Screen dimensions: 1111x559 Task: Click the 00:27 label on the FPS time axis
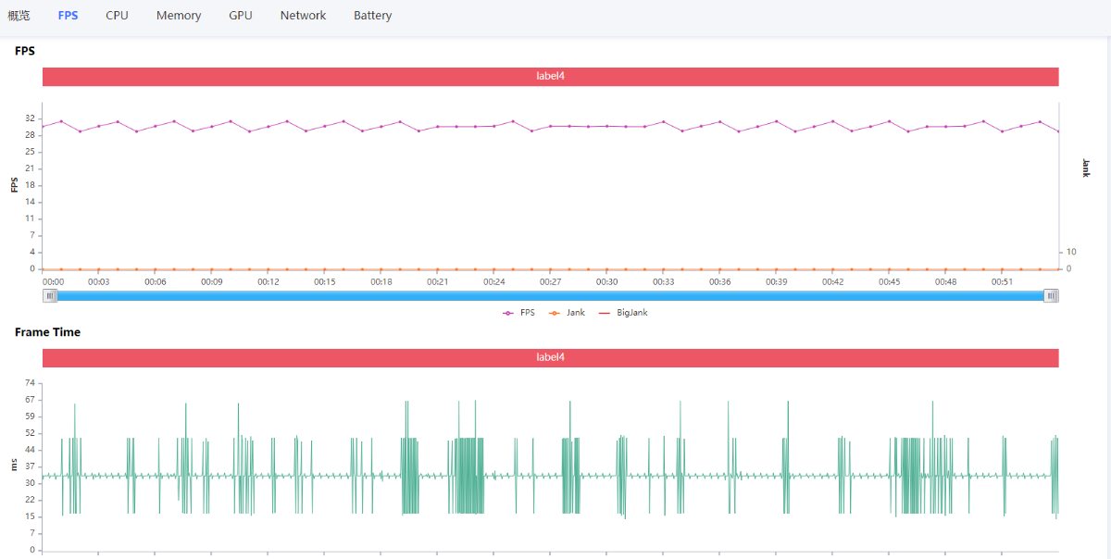pos(550,281)
